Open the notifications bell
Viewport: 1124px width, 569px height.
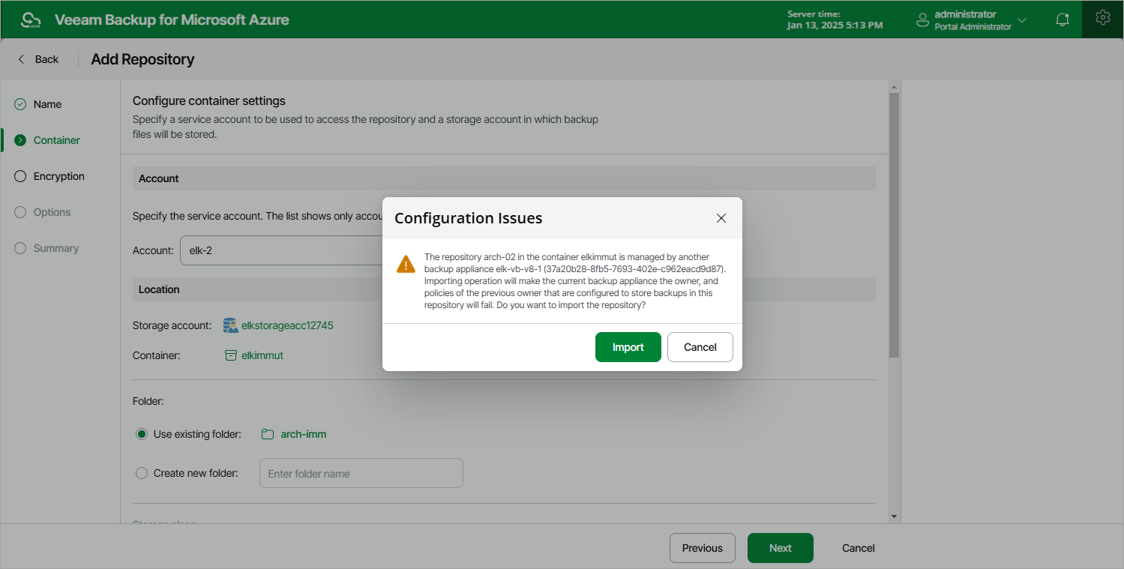pos(1062,19)
